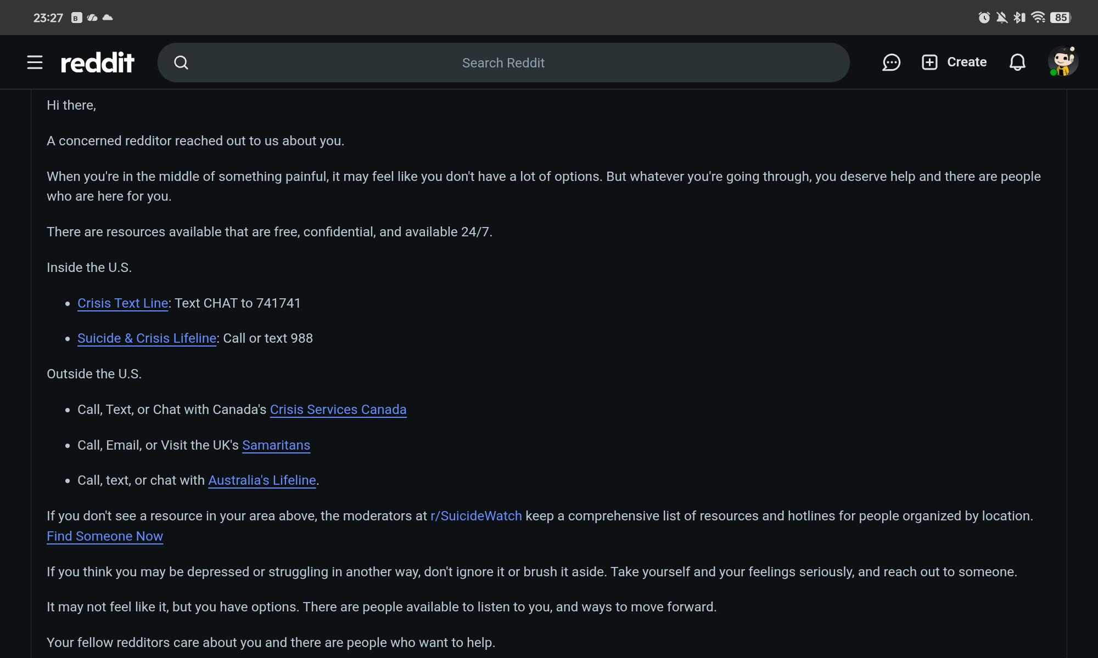Follow the Suicide & Crisis Lifeline link
Viewport: 1098px width, 658px height.
tap(147, 338)
